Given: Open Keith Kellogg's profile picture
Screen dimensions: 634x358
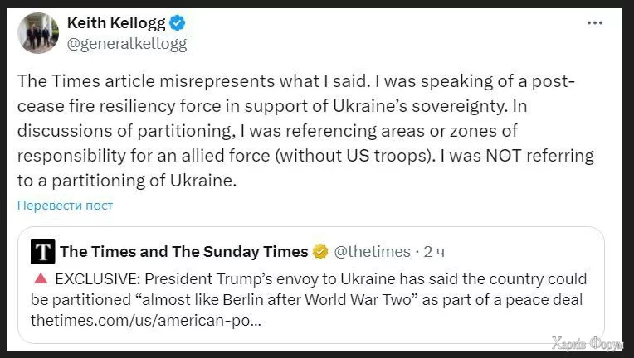Looking at the screenshot, I should point(38,33).
